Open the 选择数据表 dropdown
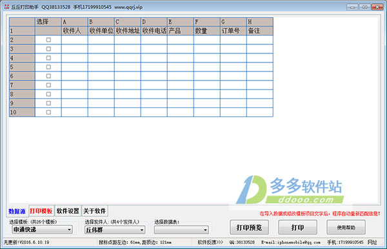Image resolution: width=387 pixels, height=249 pixels. [x=181, y=230]
